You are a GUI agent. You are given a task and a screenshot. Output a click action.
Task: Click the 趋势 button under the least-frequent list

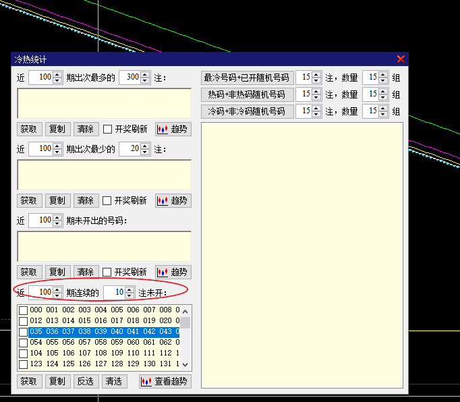[173, 200]
